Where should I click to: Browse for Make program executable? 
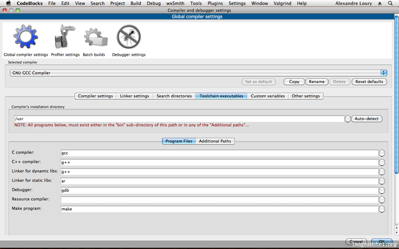(382, 209)
